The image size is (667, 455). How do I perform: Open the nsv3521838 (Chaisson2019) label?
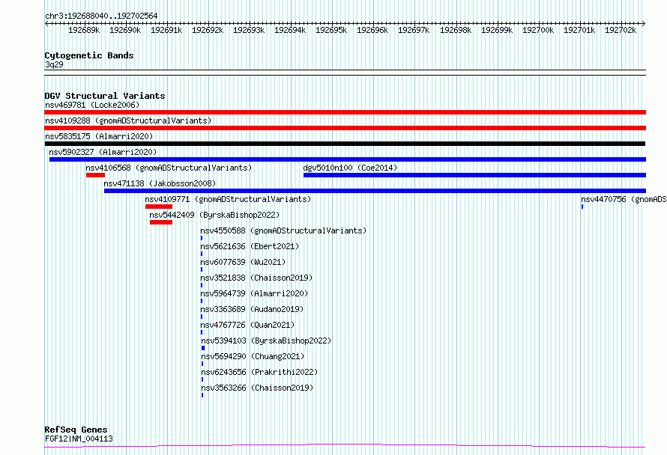tap(256, 278)
